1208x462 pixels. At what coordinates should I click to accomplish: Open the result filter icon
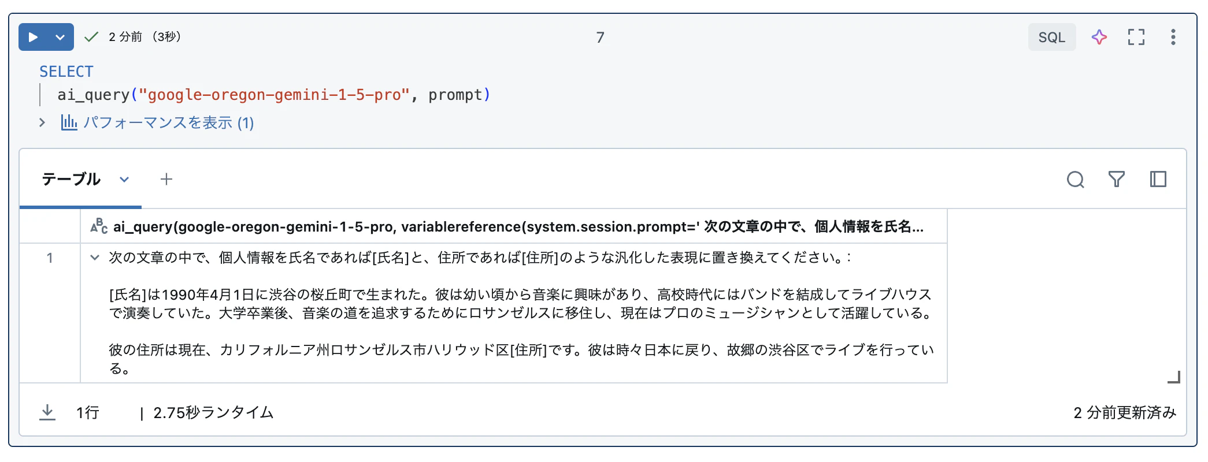(x=1117, y=179)
